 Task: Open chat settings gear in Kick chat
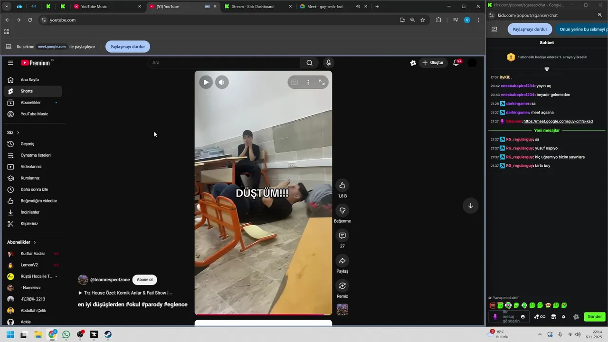point(564,317)
